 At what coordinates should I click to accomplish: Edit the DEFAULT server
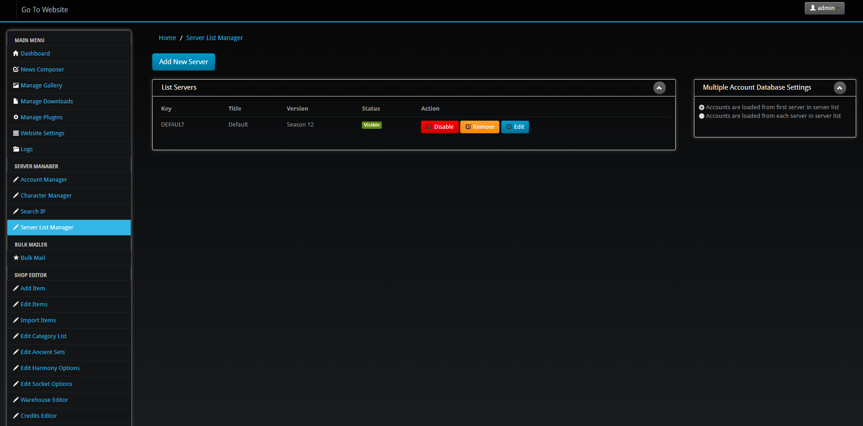515,127
